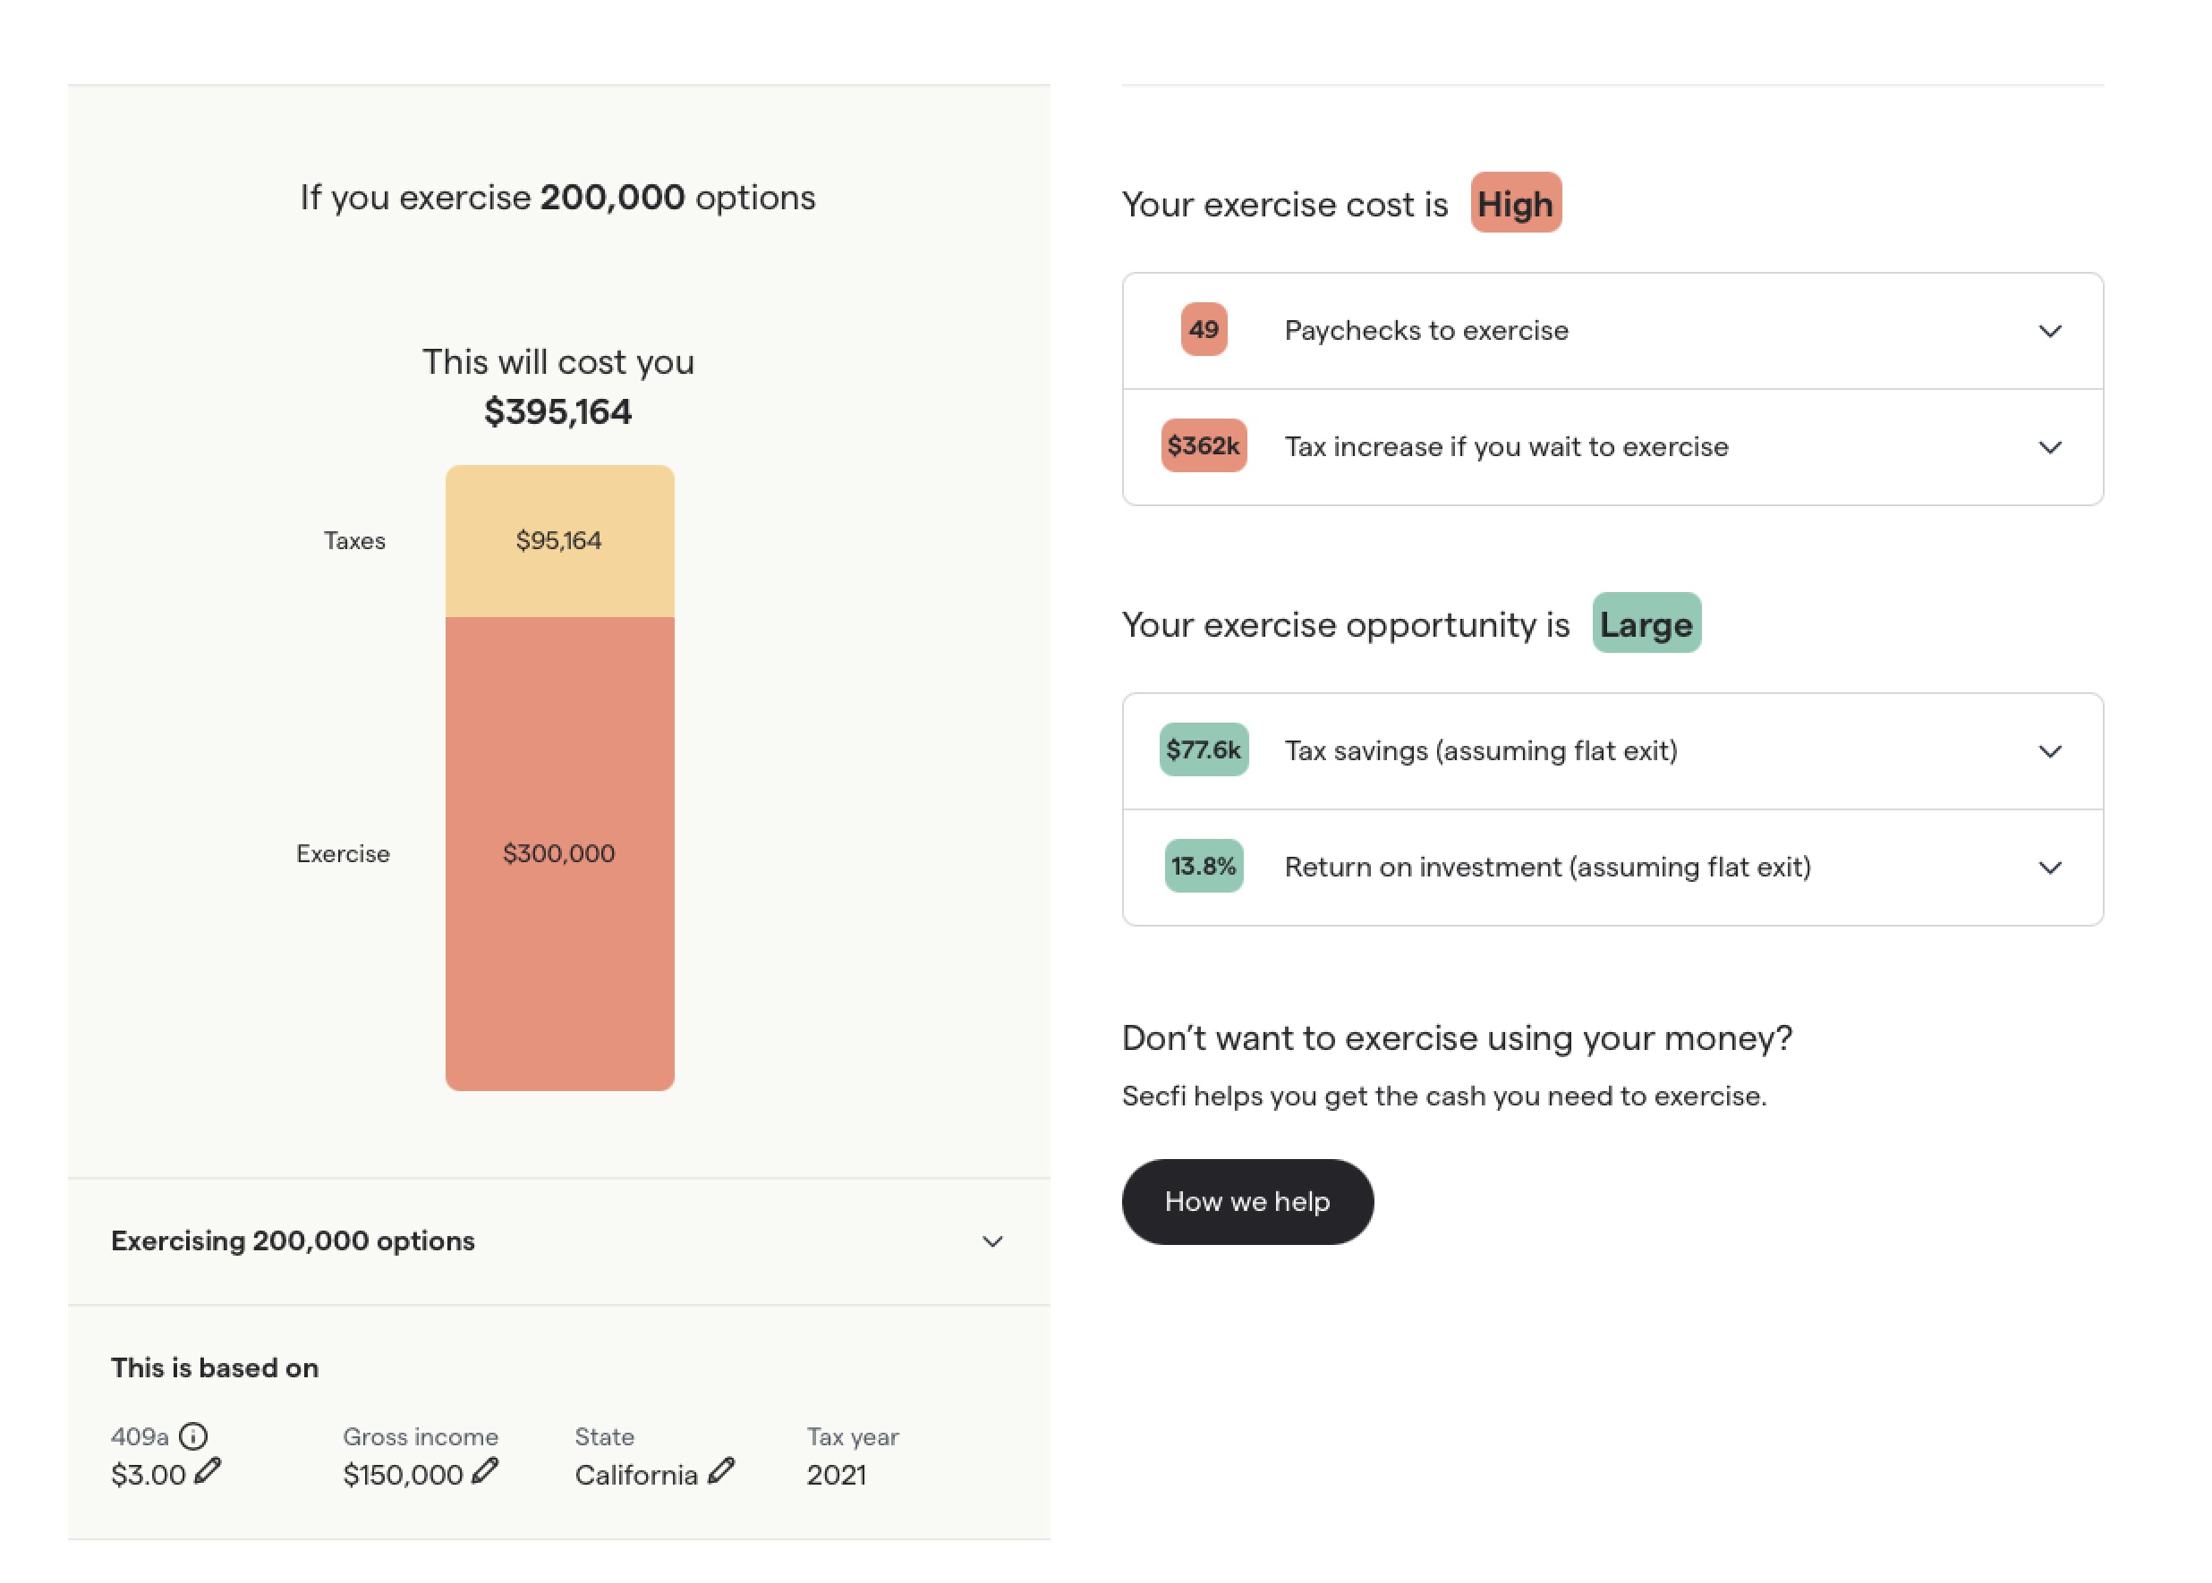Image resolution: width=2212 pixels, height=1583 pixels.
Task: Expand "Tax savings (assuming flat exit)"
Action: pyautogui.click(x=2051, y=751)
